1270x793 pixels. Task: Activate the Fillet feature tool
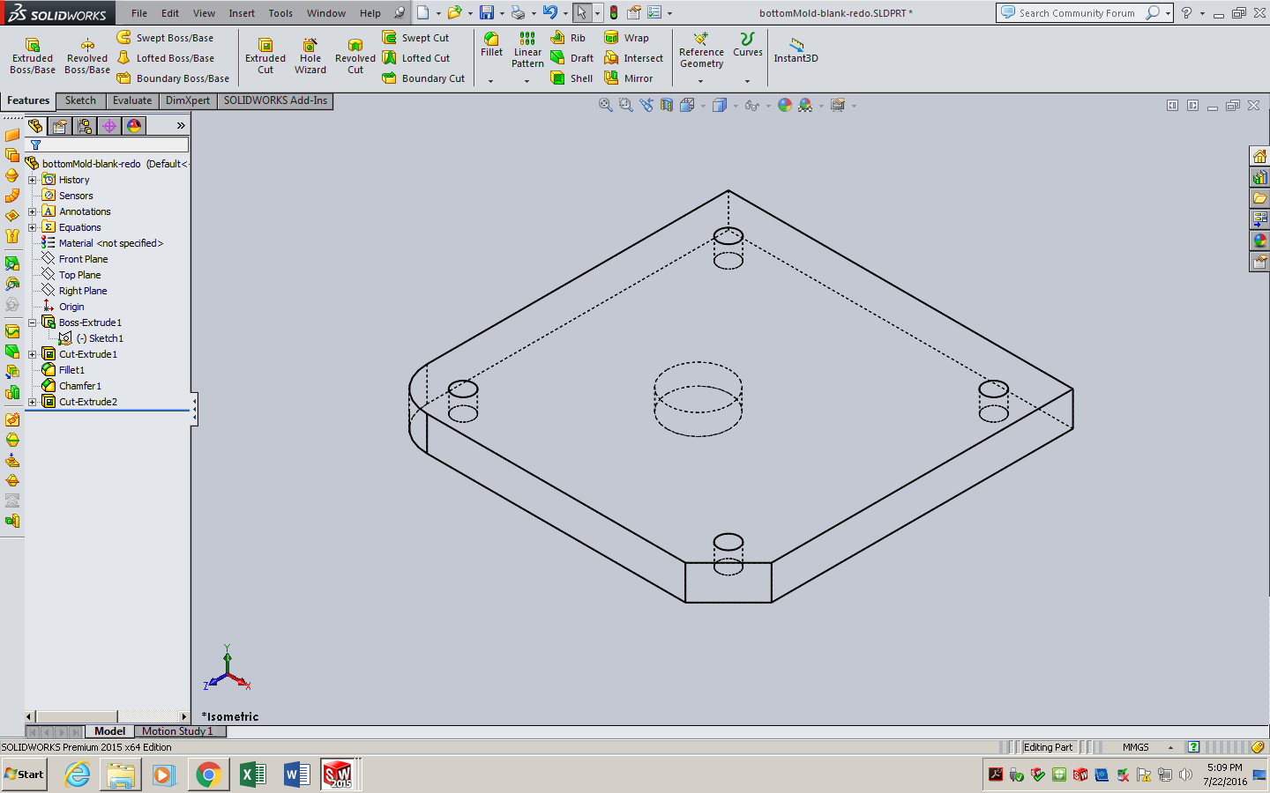pyautogui.click(x=491, y=46)
